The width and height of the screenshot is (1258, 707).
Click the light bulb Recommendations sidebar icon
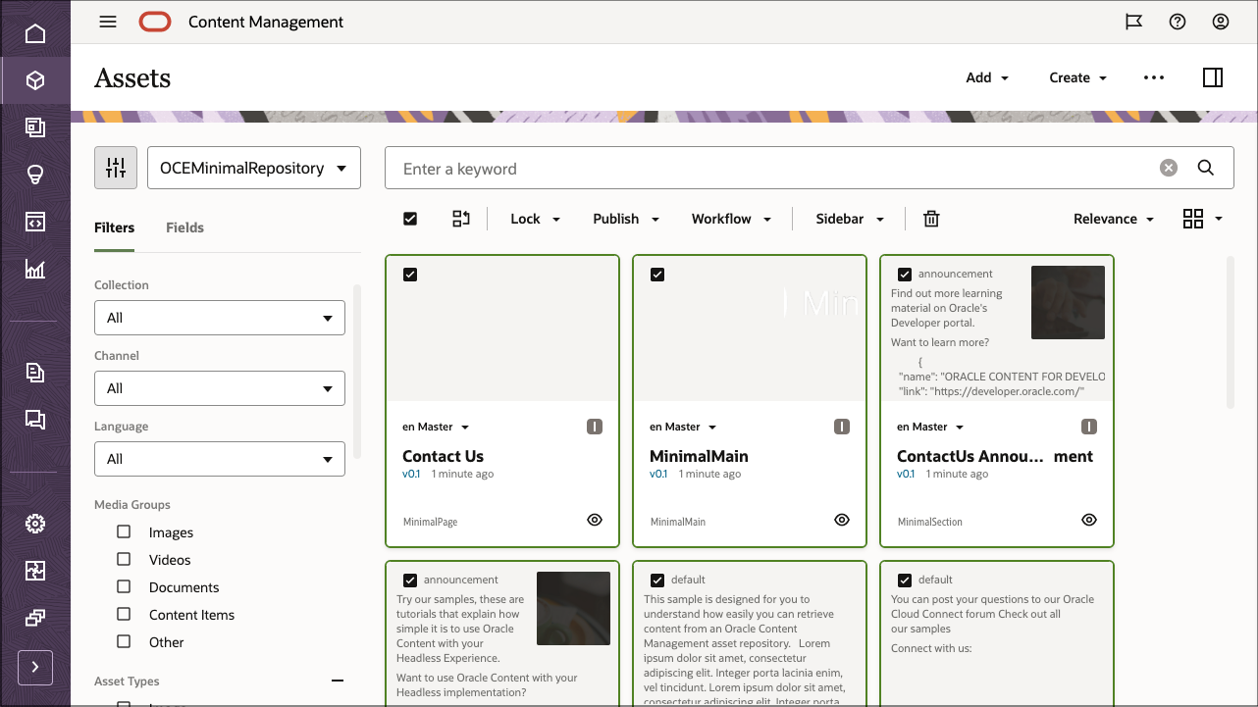[x=35, y=174]
